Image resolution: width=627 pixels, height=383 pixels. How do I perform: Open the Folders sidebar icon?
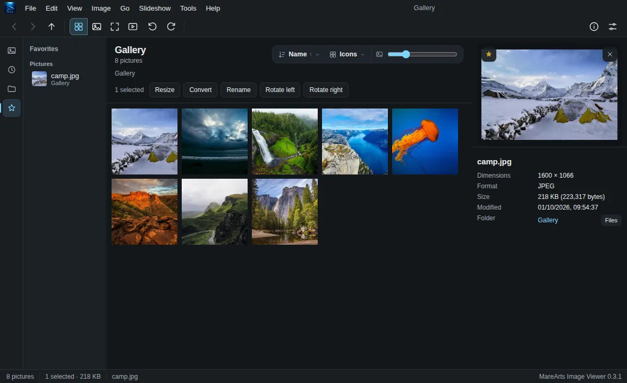tap(12, 89)
